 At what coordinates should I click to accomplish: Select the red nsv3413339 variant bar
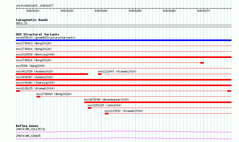pyautogui.click(x=52, y=74)
